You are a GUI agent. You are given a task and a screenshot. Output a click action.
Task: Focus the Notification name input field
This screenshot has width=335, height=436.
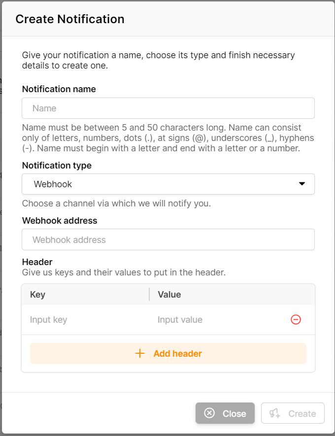[168, 108]
